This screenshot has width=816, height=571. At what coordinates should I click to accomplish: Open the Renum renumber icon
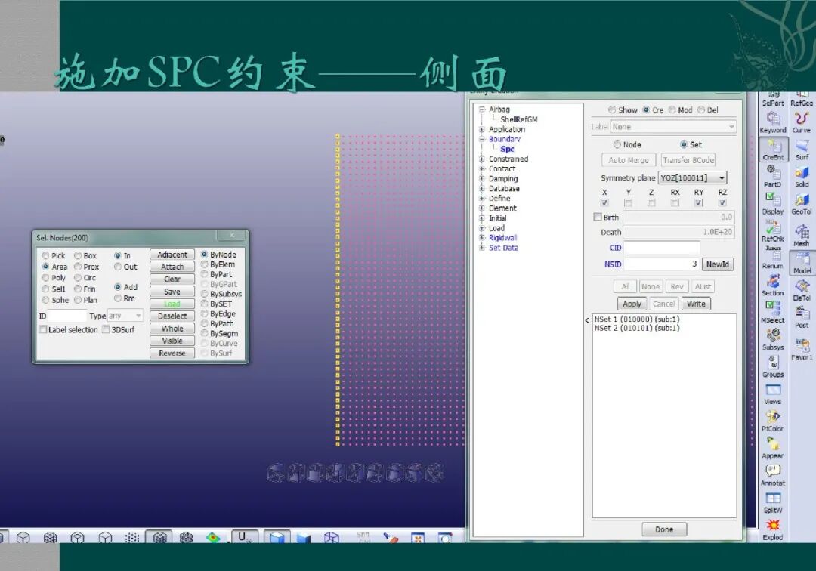point(773,258)
